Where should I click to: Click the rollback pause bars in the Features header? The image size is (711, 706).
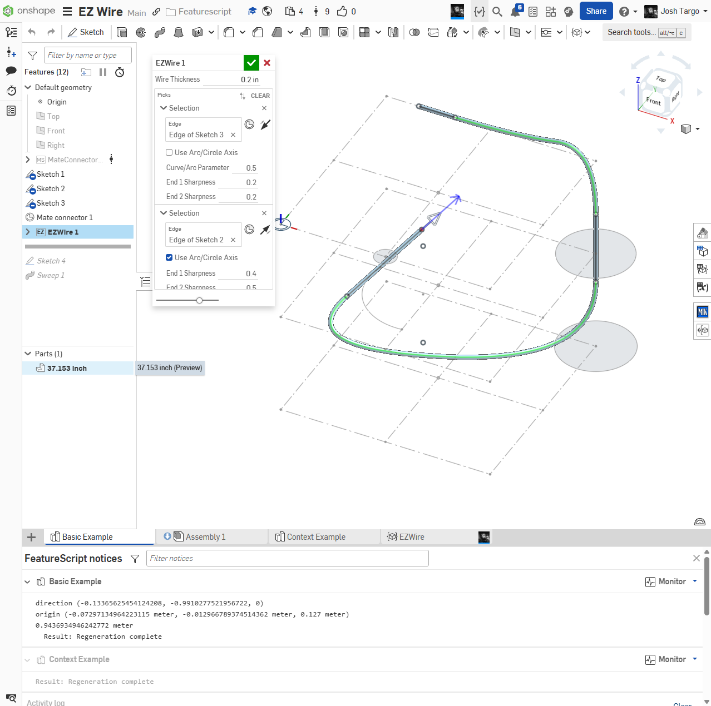(x=103, y=72)
